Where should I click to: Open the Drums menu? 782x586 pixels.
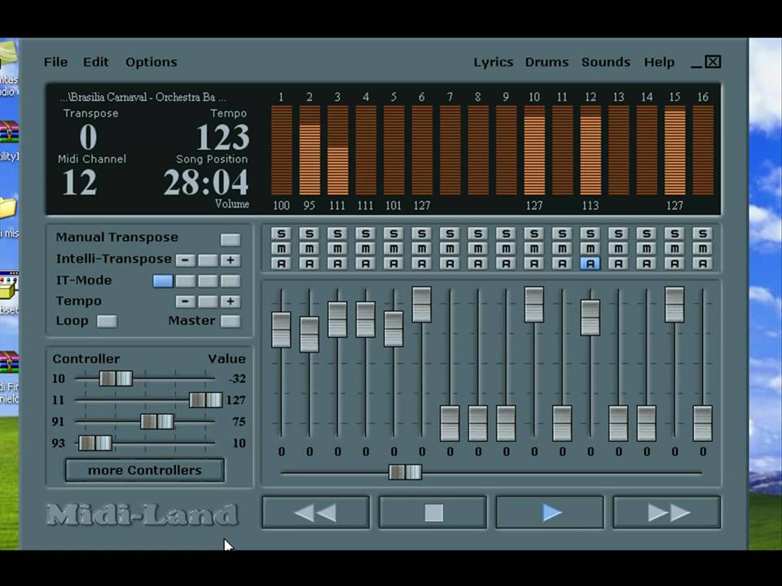tap(547, 62)
